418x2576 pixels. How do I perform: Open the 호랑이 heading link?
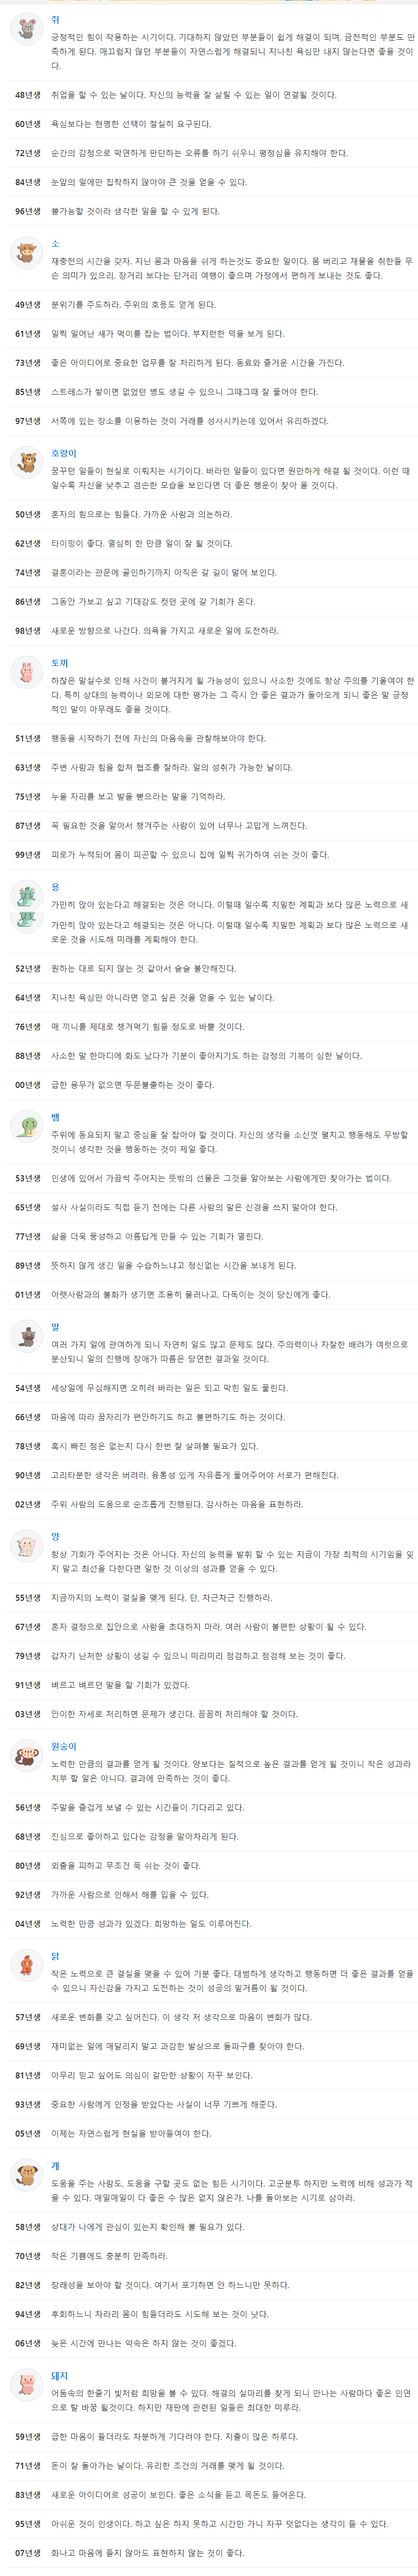(x=64, y=454)
